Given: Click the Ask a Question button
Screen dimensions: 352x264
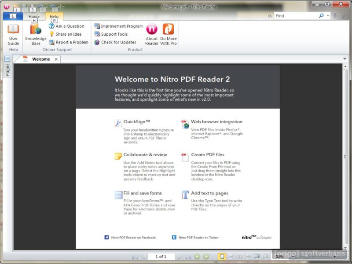Looking at the screenshot, I should 66,26.
